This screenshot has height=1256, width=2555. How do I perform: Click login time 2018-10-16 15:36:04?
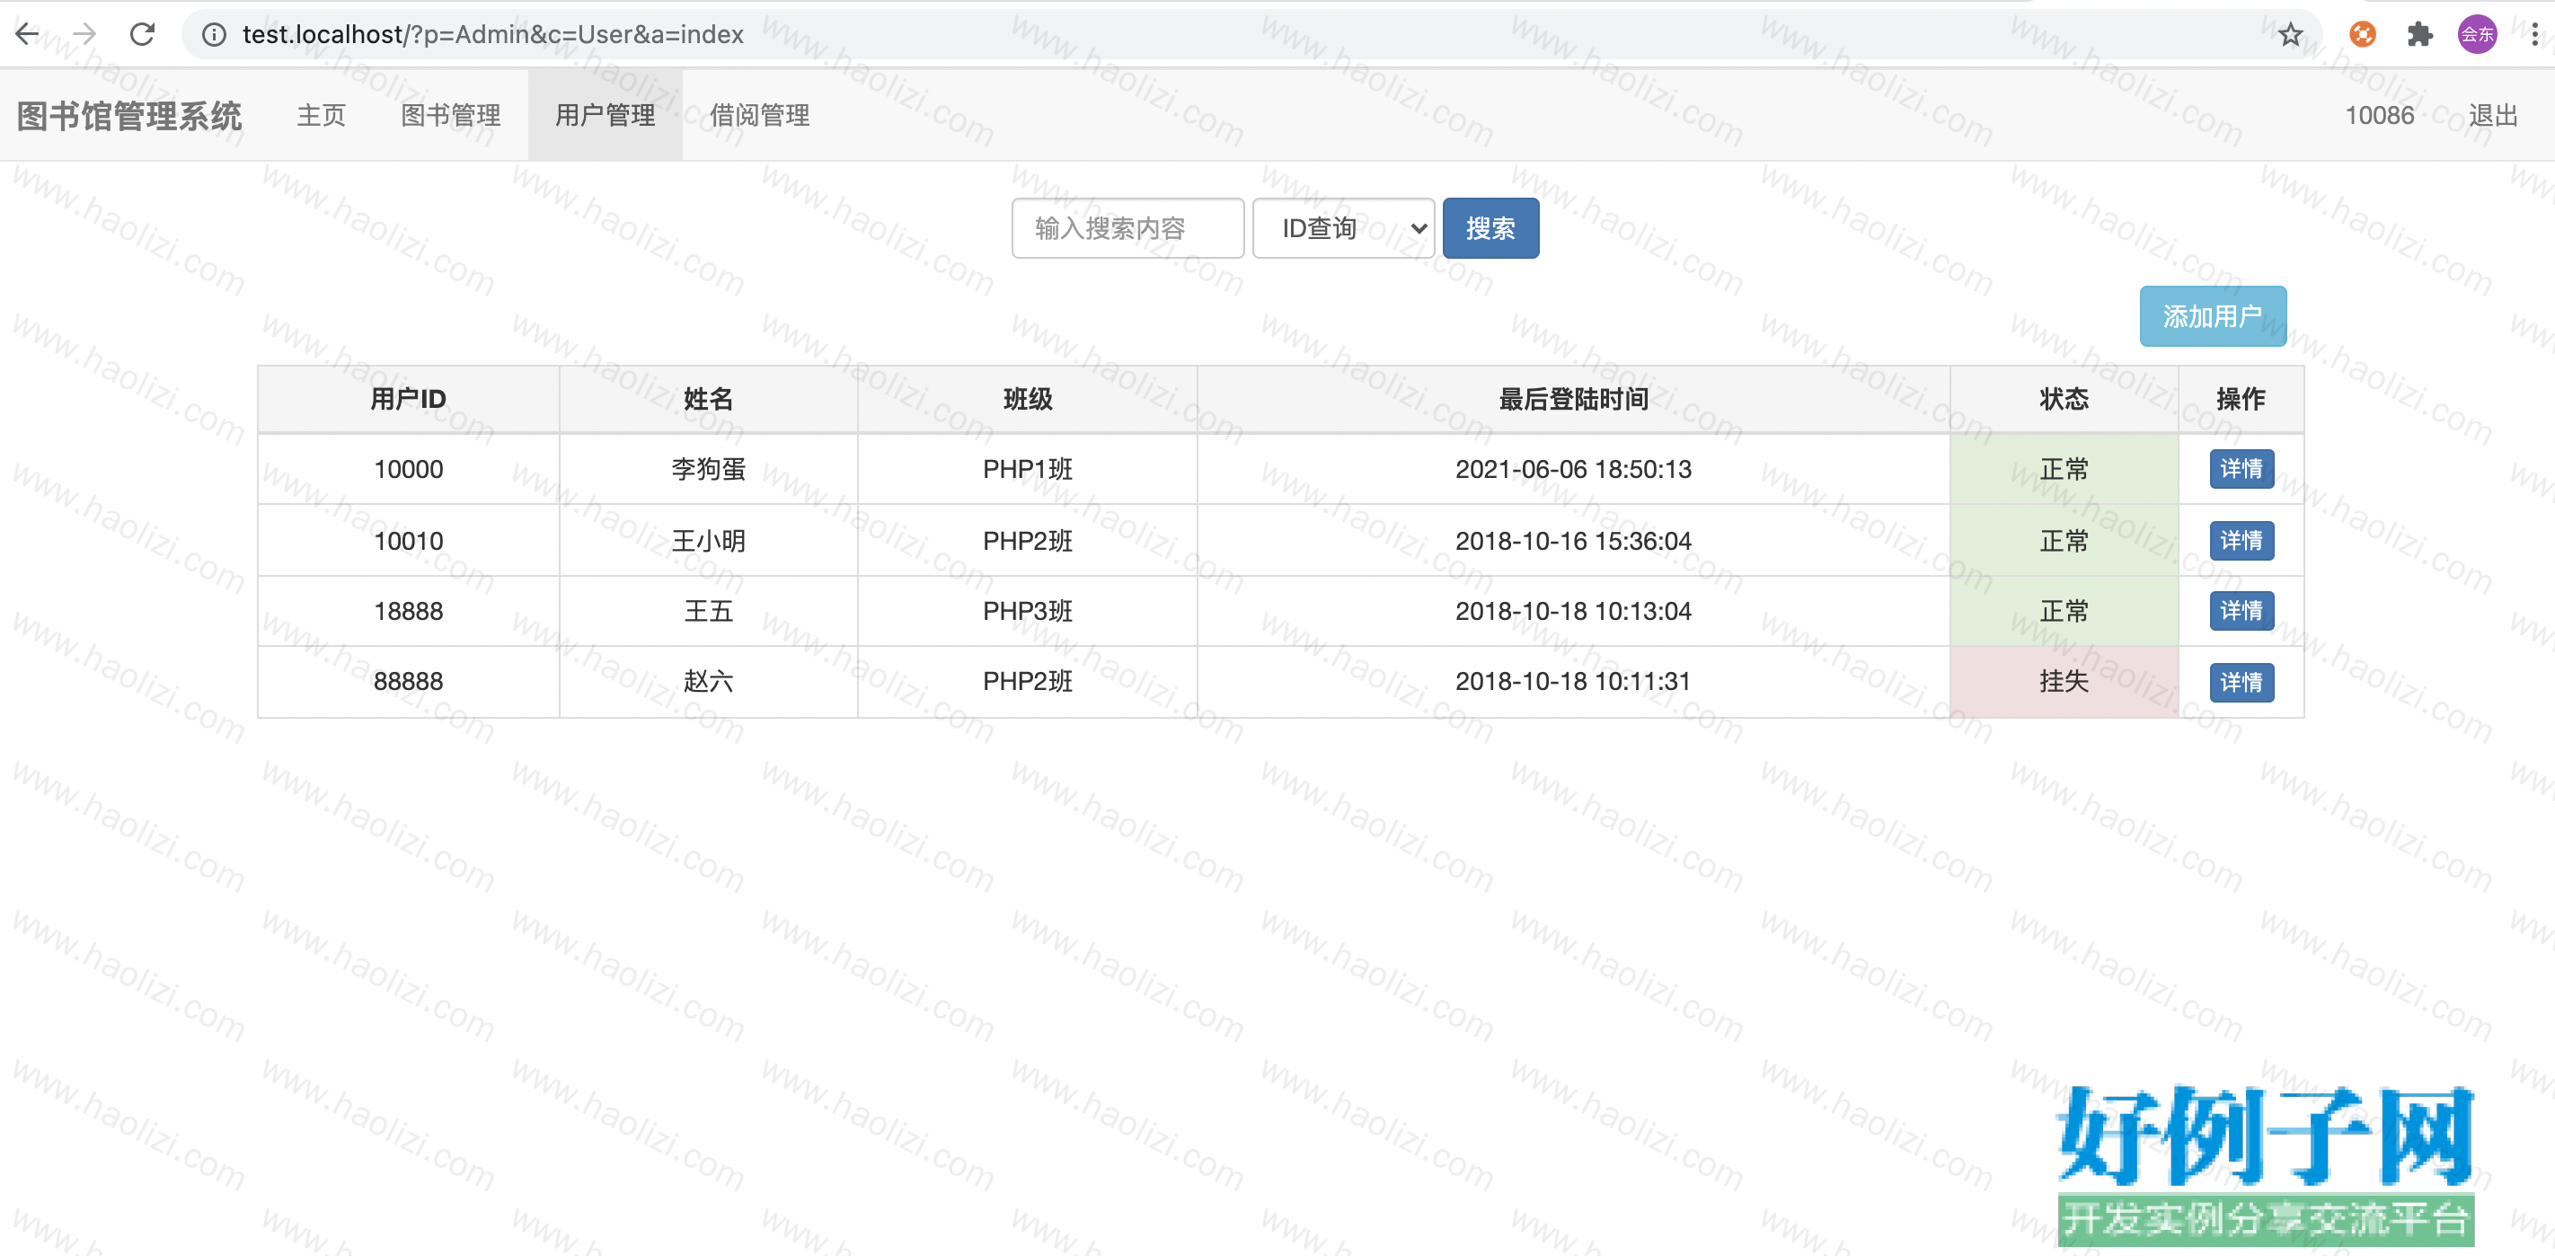(x=1573, y=541)
